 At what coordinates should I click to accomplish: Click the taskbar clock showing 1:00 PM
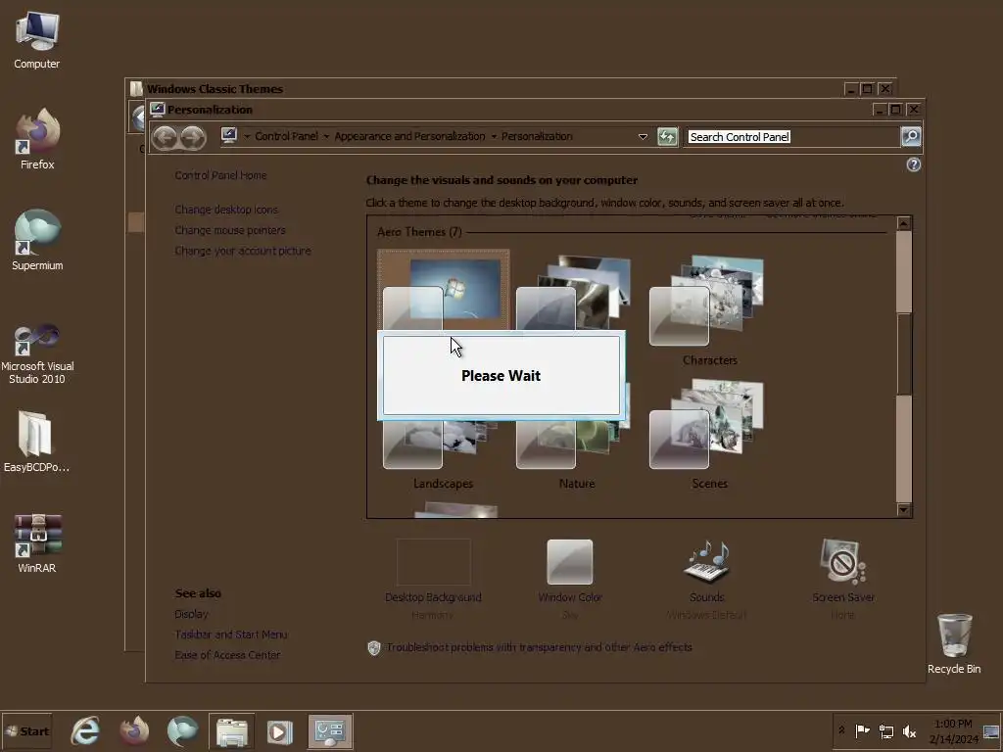pyautogui.click(x=953, y=730)
